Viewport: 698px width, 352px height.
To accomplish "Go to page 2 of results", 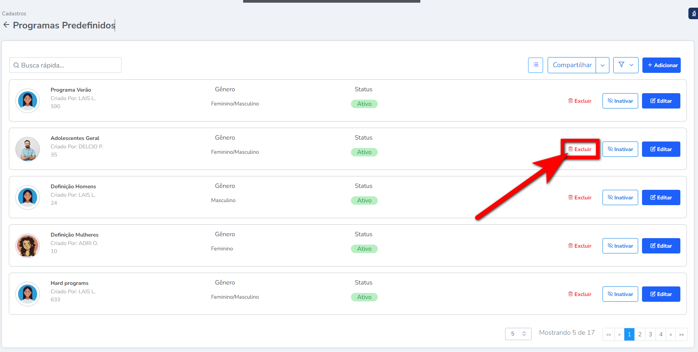I will point(640,334).
